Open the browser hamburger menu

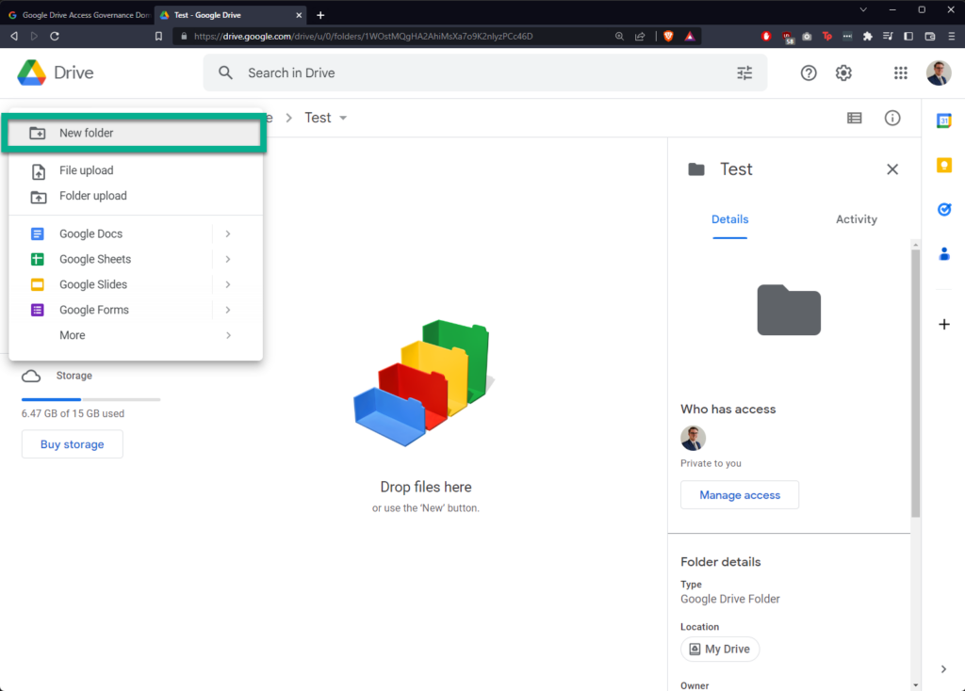click(x=952, y=37)
